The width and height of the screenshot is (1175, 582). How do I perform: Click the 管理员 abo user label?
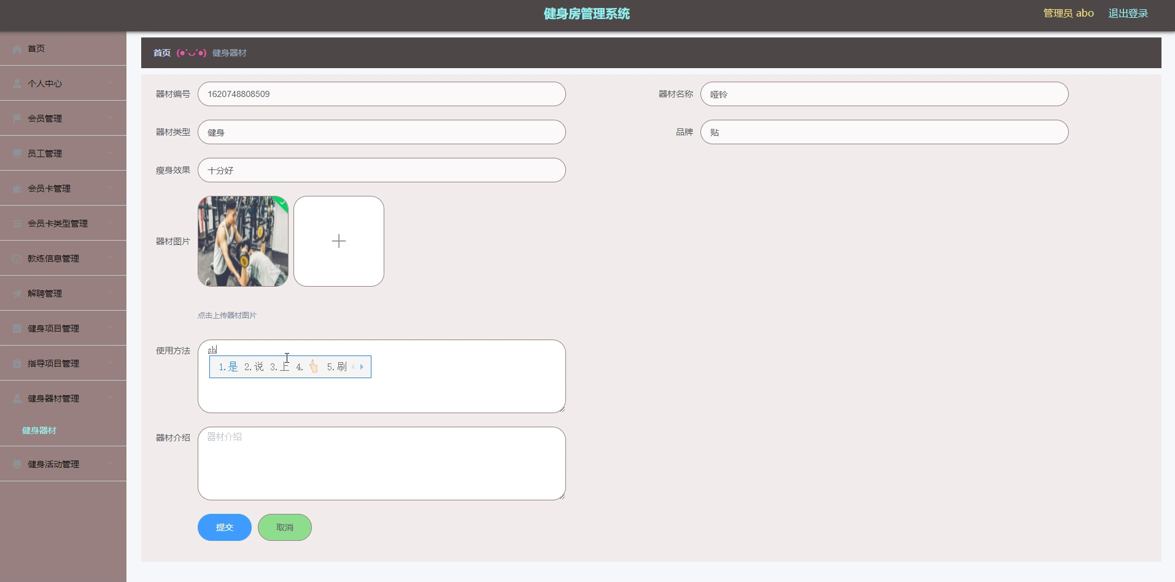tap(1069, 14)
